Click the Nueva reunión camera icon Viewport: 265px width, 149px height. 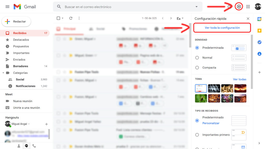[8, 101]
